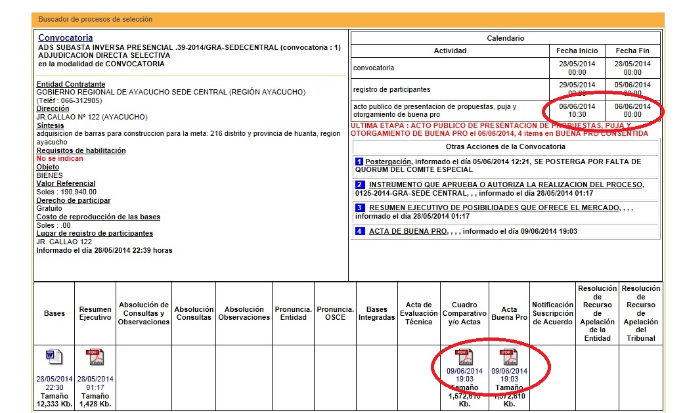685x413 pixels.
Task: Click the Buscador de procesos de selección header
Action: tap(95, 19)
